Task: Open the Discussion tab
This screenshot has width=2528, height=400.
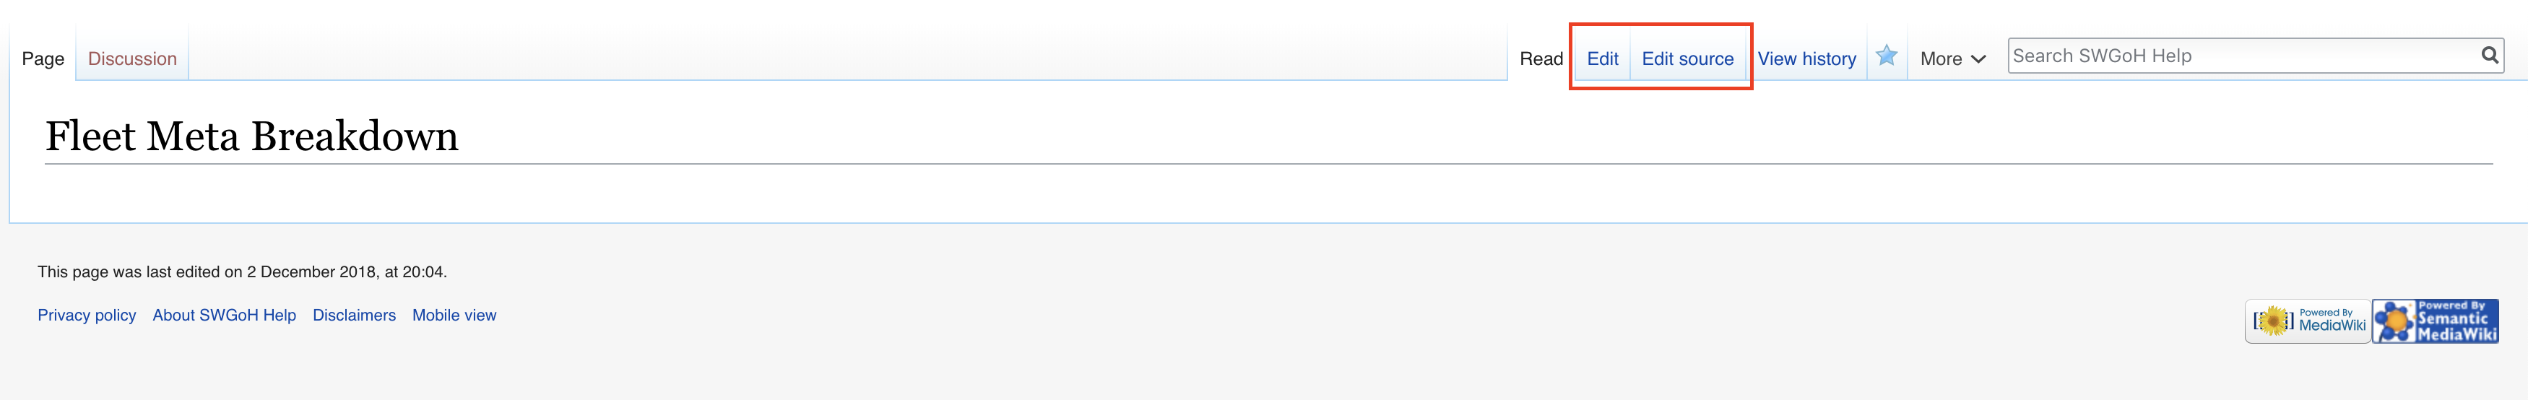Action: (132, 58)
